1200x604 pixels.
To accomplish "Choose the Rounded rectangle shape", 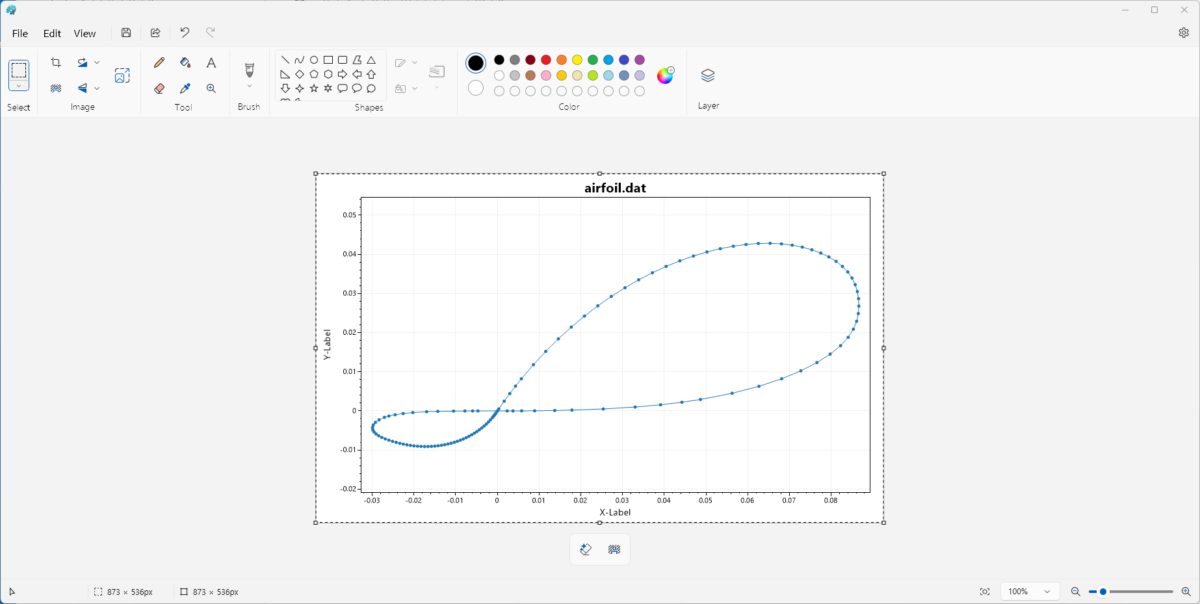I will [x=343, y=60].
